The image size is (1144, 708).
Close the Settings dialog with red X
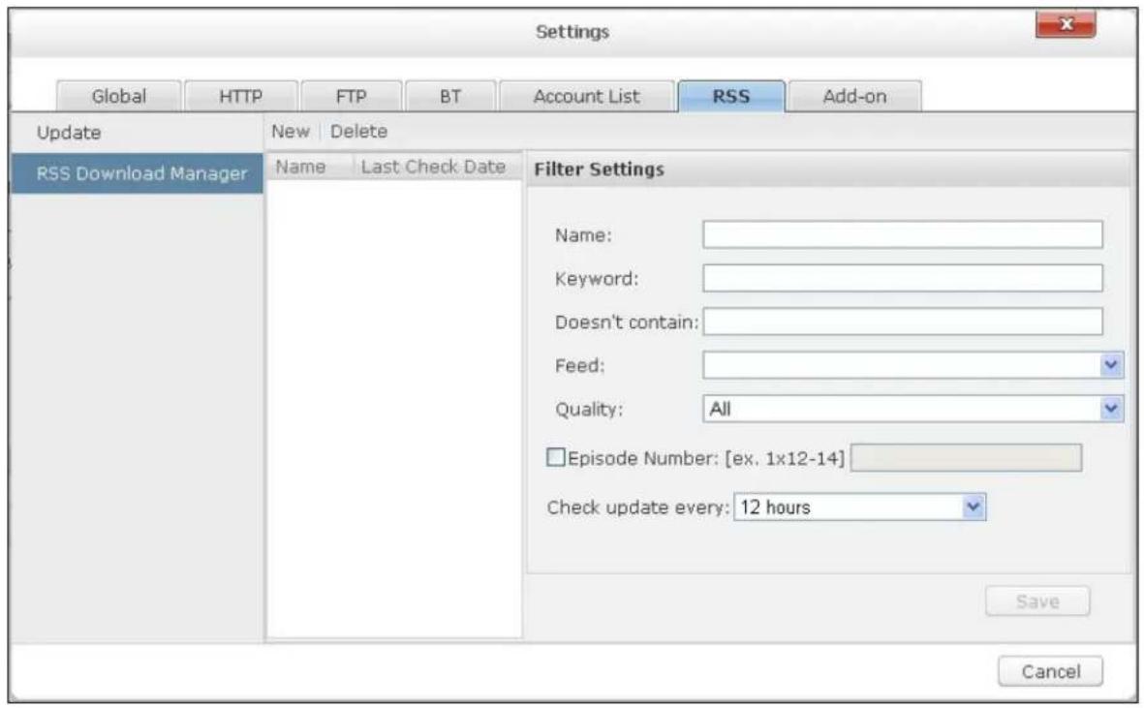1066,25
